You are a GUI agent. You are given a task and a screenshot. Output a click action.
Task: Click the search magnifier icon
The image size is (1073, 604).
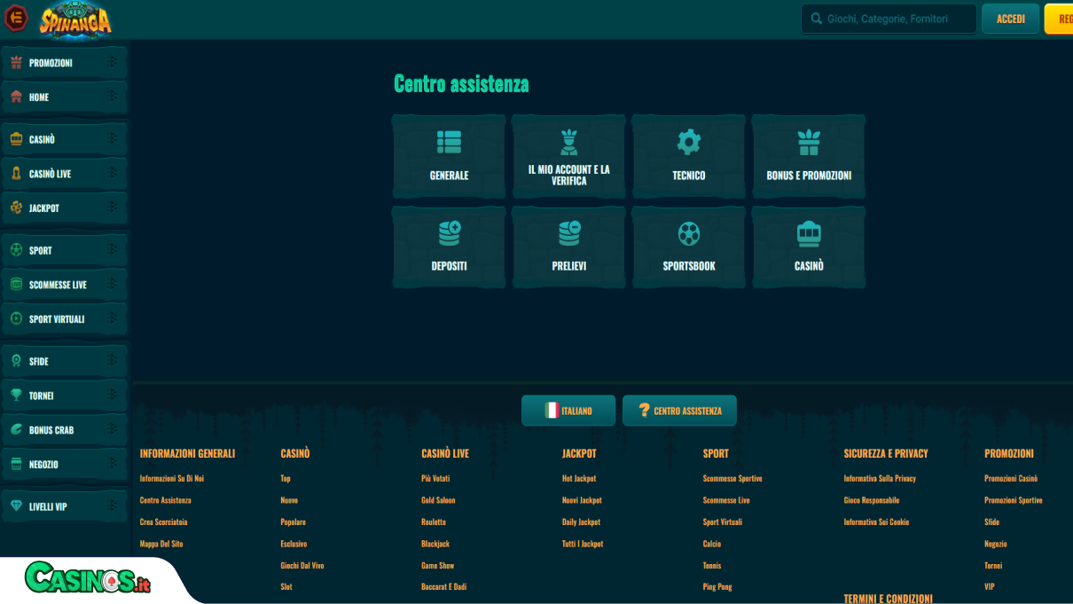coord(816,19)
